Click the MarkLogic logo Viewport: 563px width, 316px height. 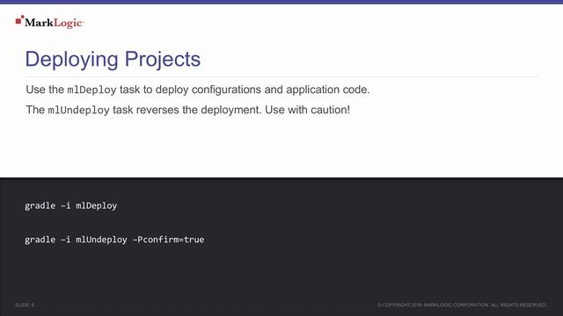[49, 22]
